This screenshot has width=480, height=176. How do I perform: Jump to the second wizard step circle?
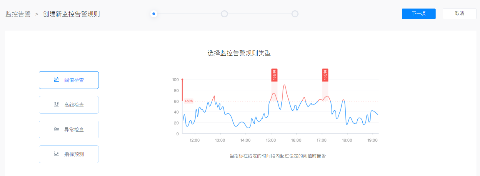[x=224, y=14]
